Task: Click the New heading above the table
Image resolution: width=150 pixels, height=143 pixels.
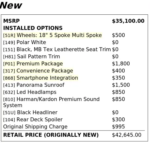Action: [11, 5]
